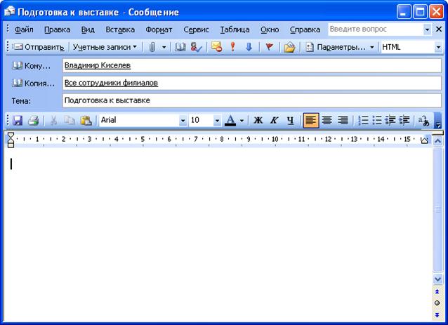Click the Копия... button
Screen dimensions: 448x325
click(x=33, y=84)
